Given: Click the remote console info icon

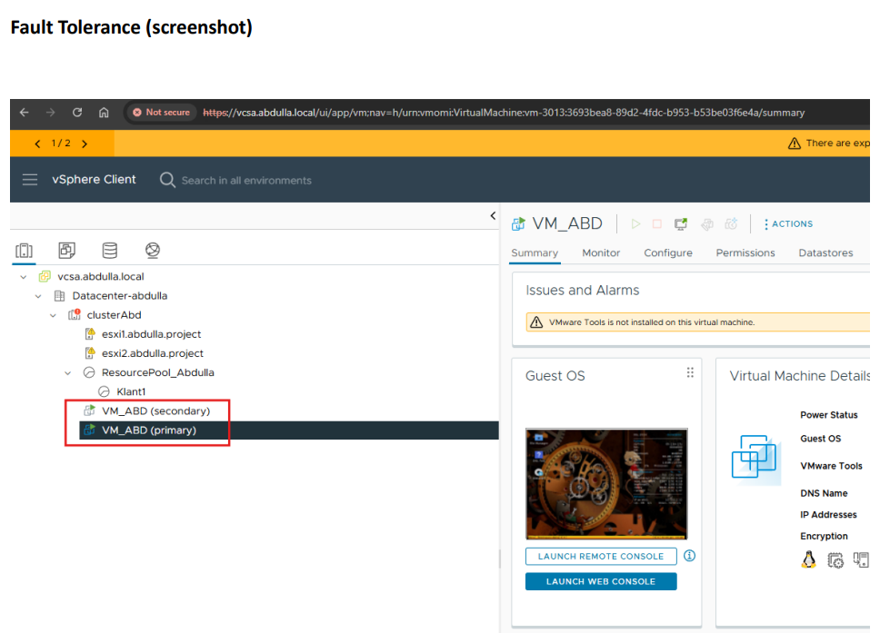Looking at the screenshot, I should 690,556.
